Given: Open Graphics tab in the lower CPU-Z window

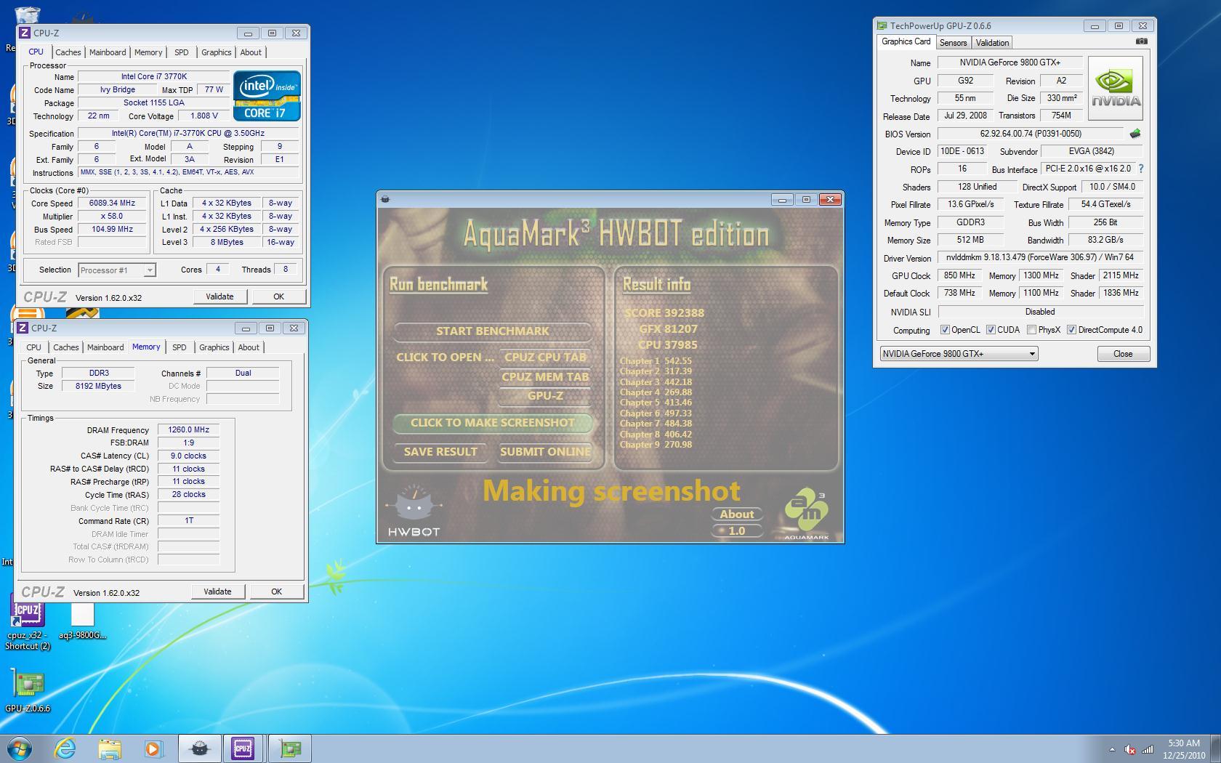Looking at the screenshot, I should [x=214, y=347].
